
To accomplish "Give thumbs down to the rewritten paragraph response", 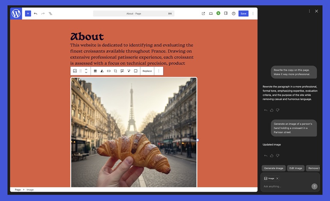I will coord(278,110).
